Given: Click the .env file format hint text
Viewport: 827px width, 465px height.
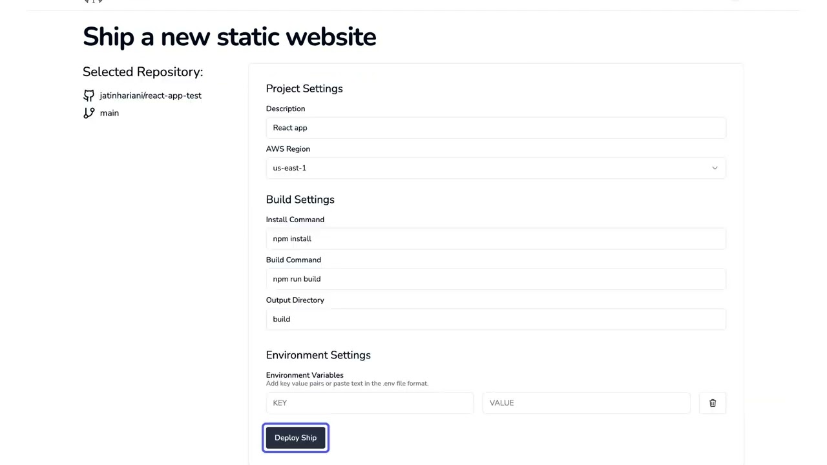Looking at the screenshot, I should (347, 384).
